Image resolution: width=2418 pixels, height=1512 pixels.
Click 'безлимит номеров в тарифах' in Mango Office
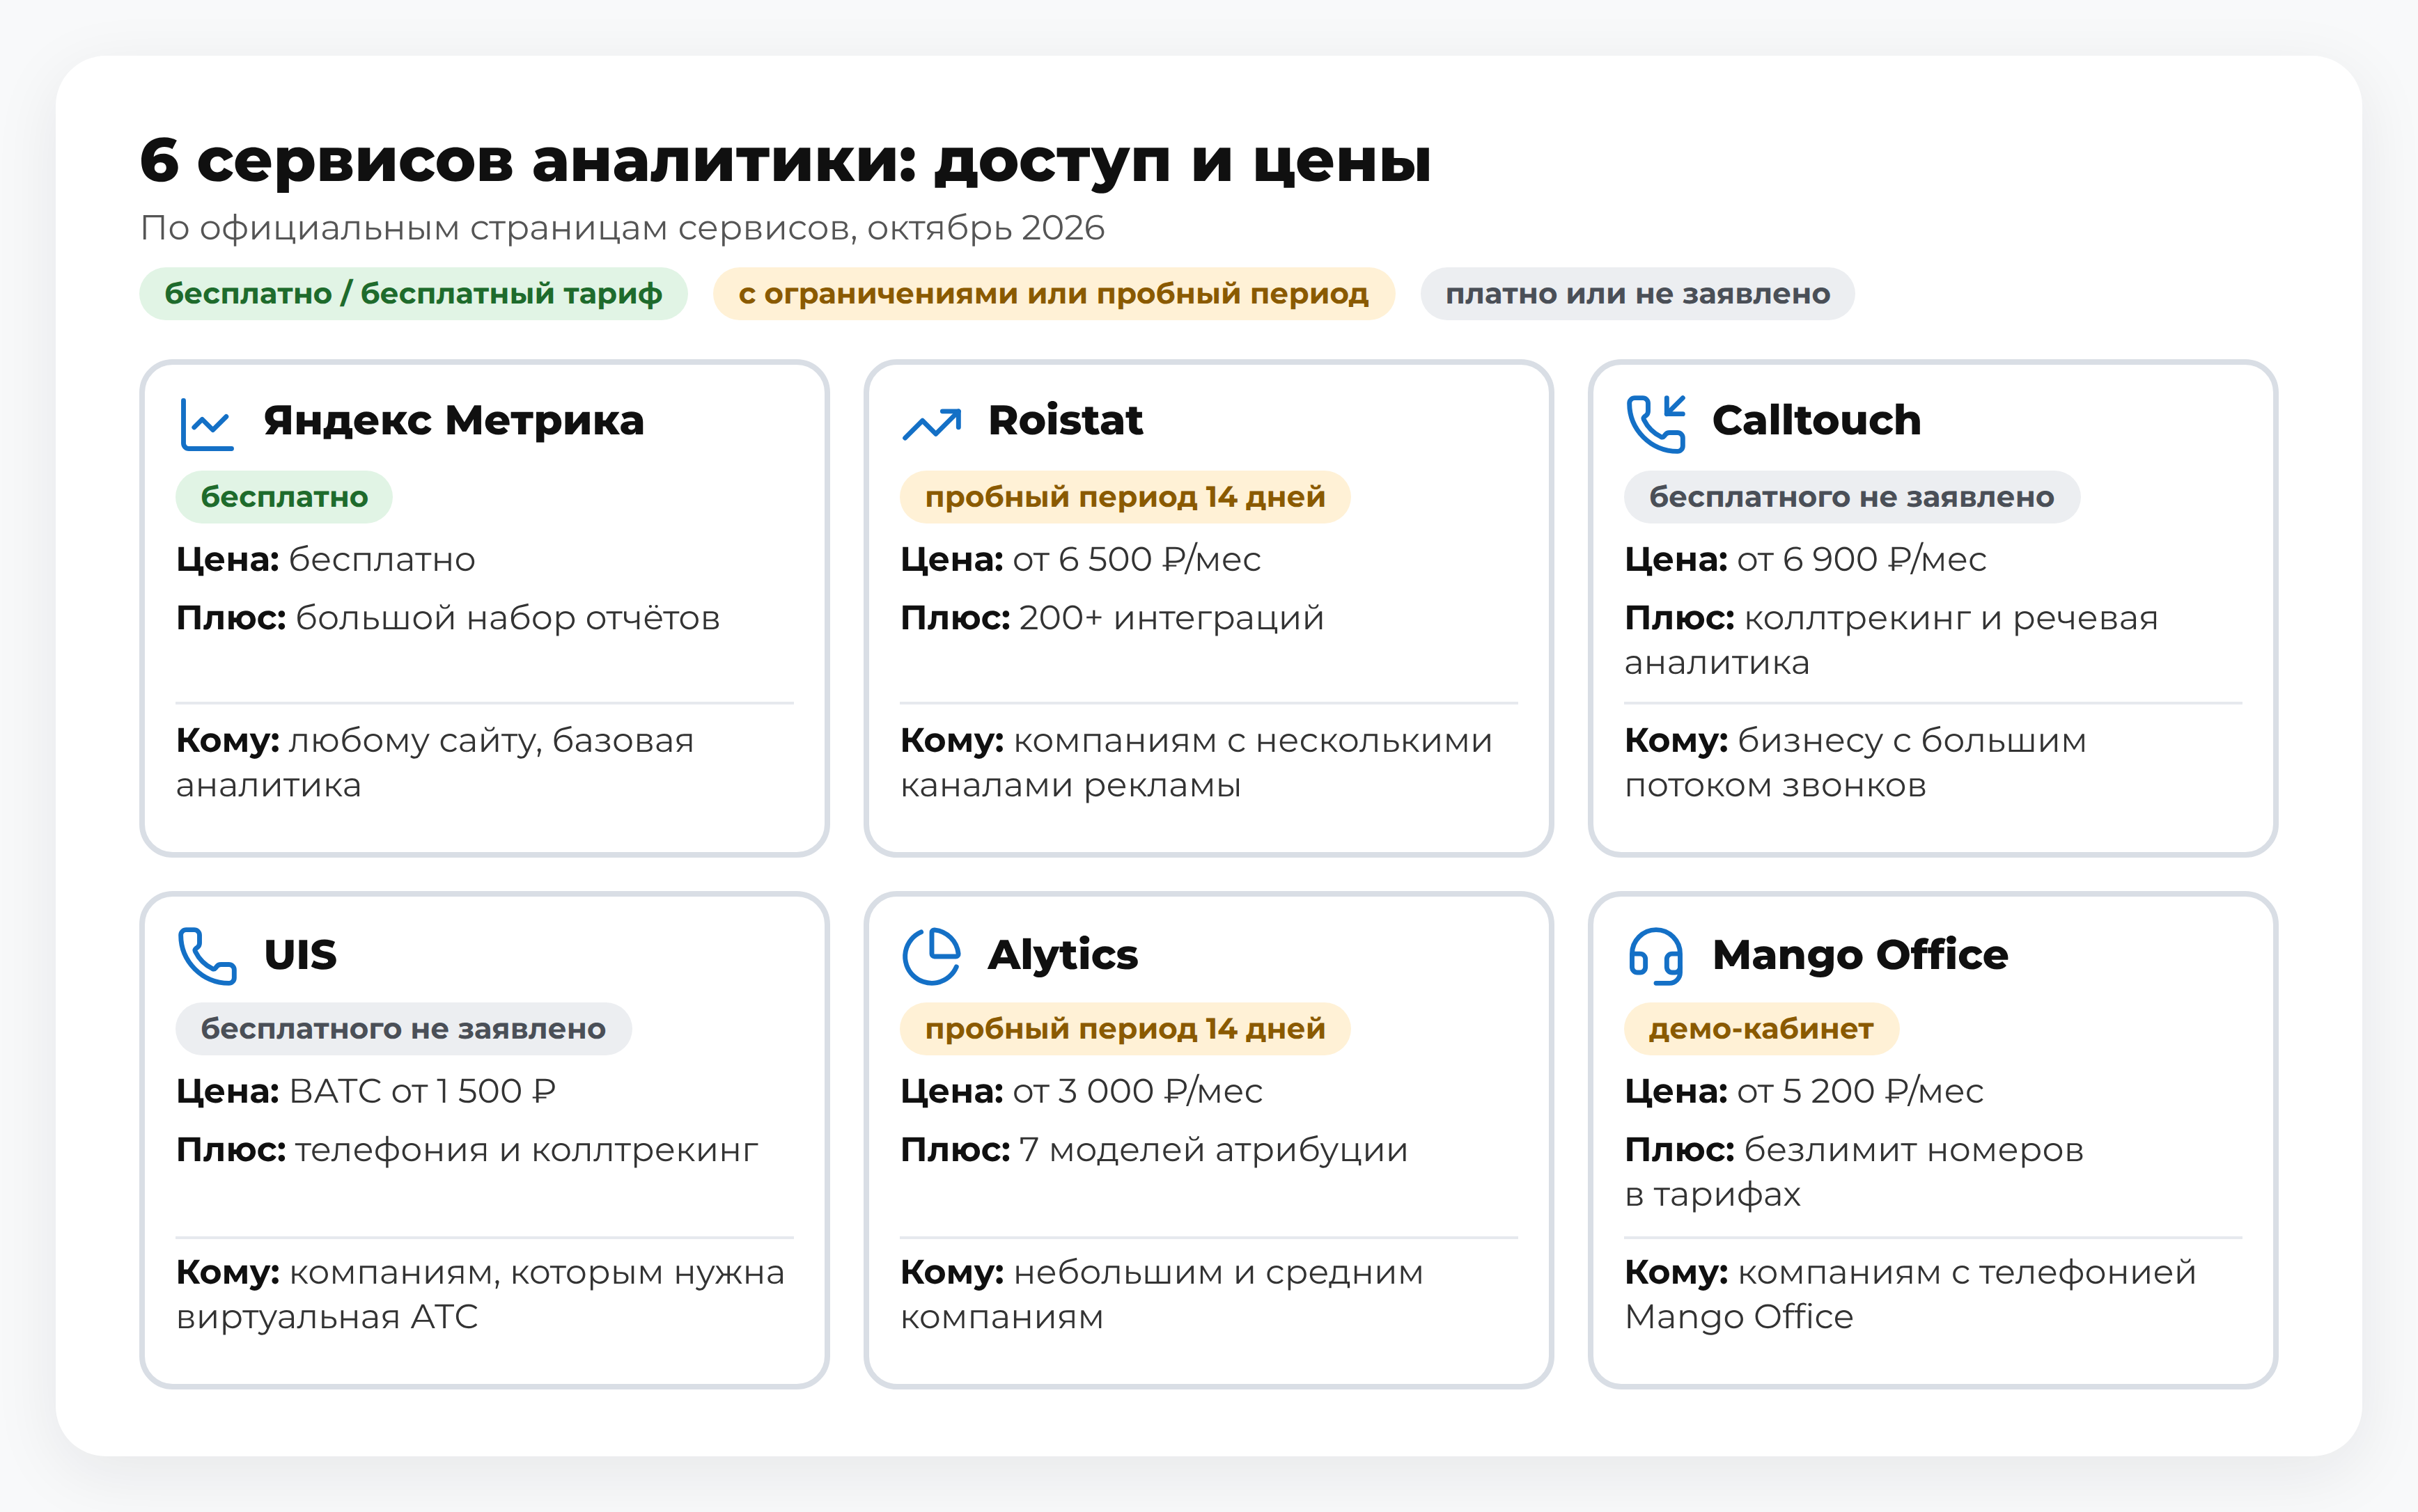click(x=1854, y=1173)
